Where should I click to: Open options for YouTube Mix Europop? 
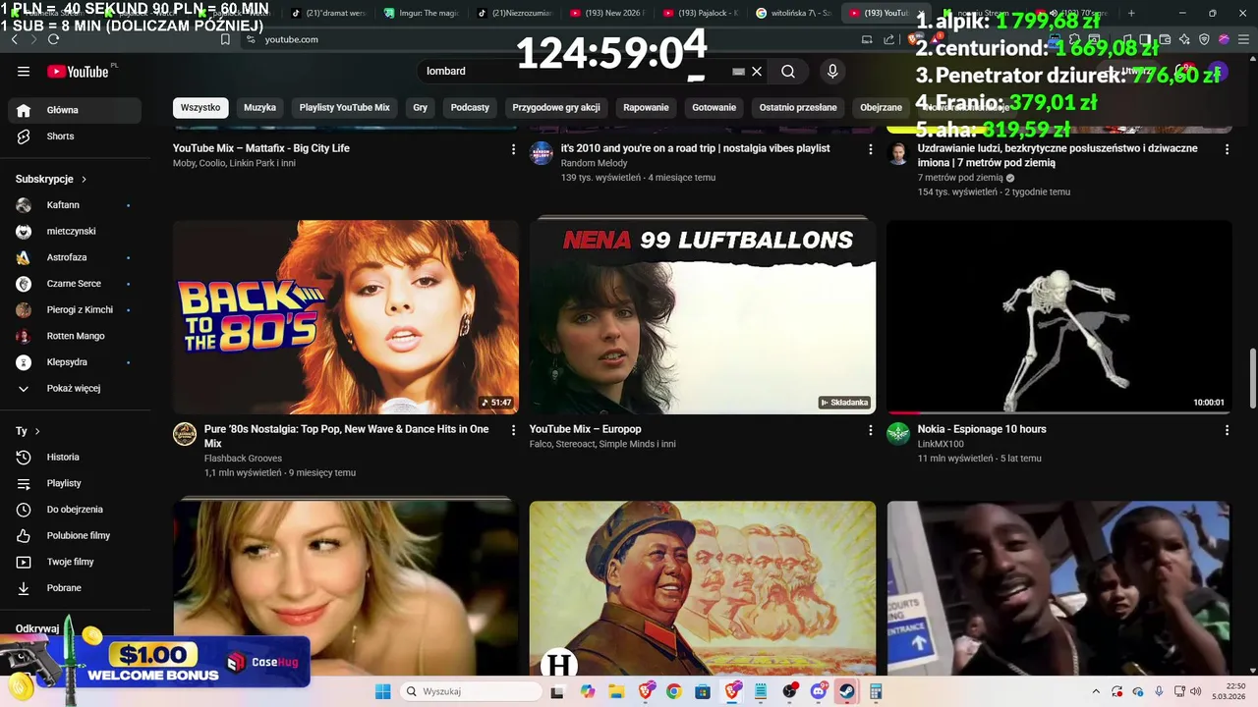pos(870,430)
